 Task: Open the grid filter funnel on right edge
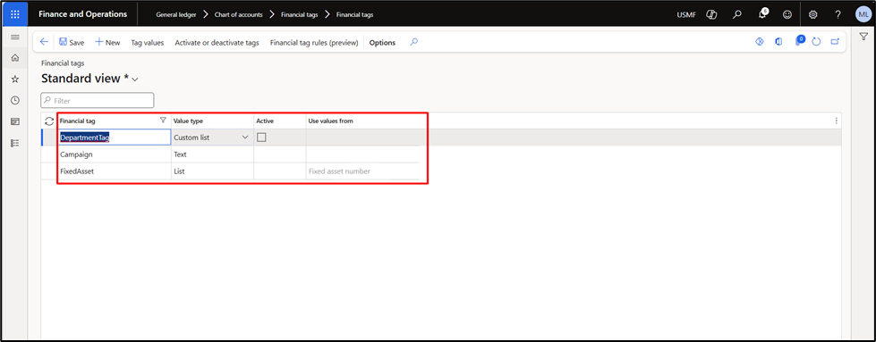(x=863, y=37)
